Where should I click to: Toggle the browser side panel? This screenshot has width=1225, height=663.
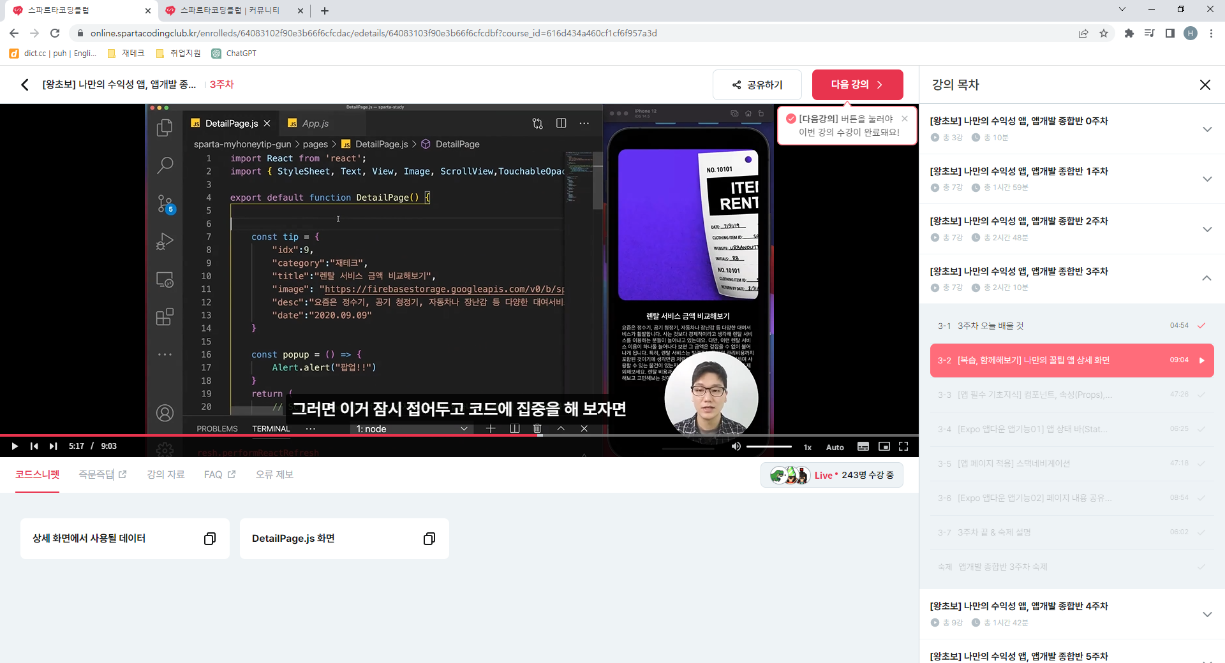pos(1169,33)
